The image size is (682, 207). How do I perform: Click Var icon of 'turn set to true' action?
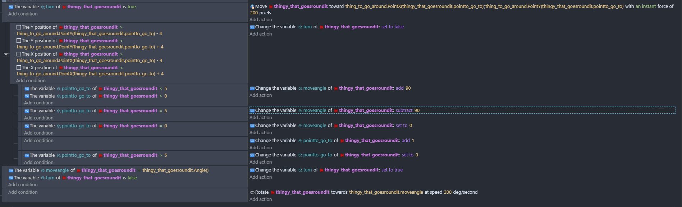click(x=252, y=170)
